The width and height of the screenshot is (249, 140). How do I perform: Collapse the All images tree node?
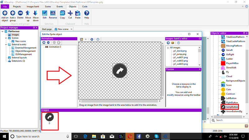click(x=168, y=48)
